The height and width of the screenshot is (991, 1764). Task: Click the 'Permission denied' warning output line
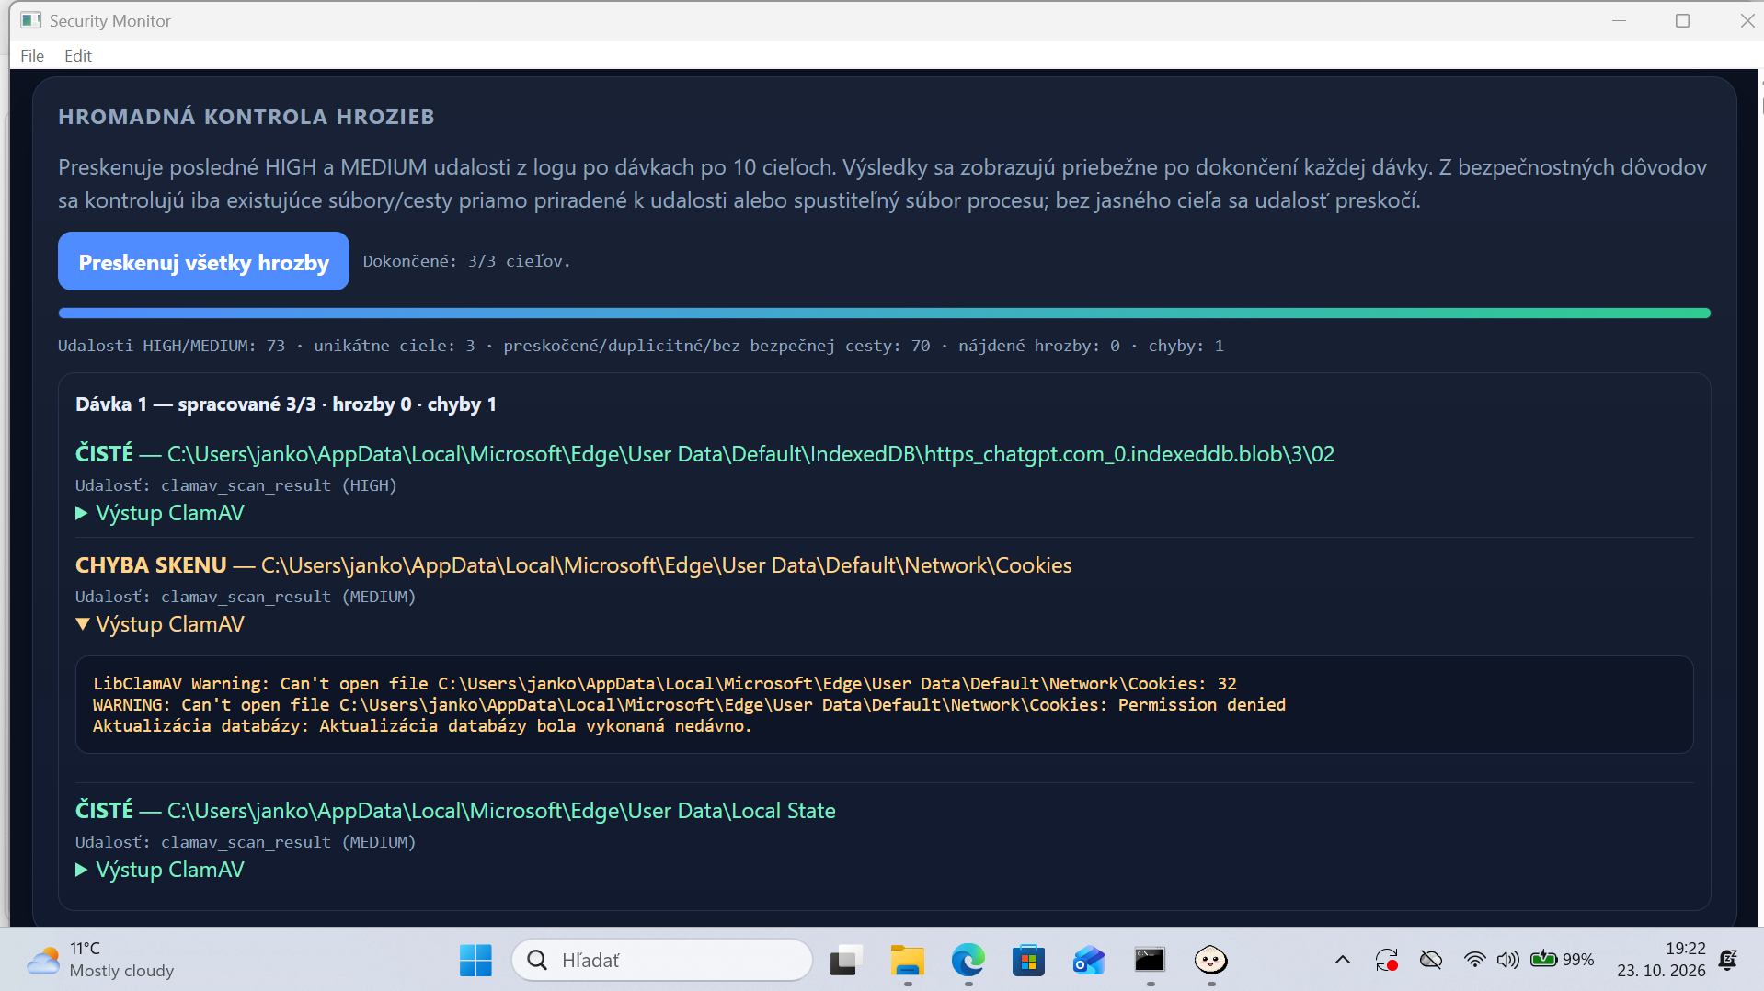coord(689,705)
